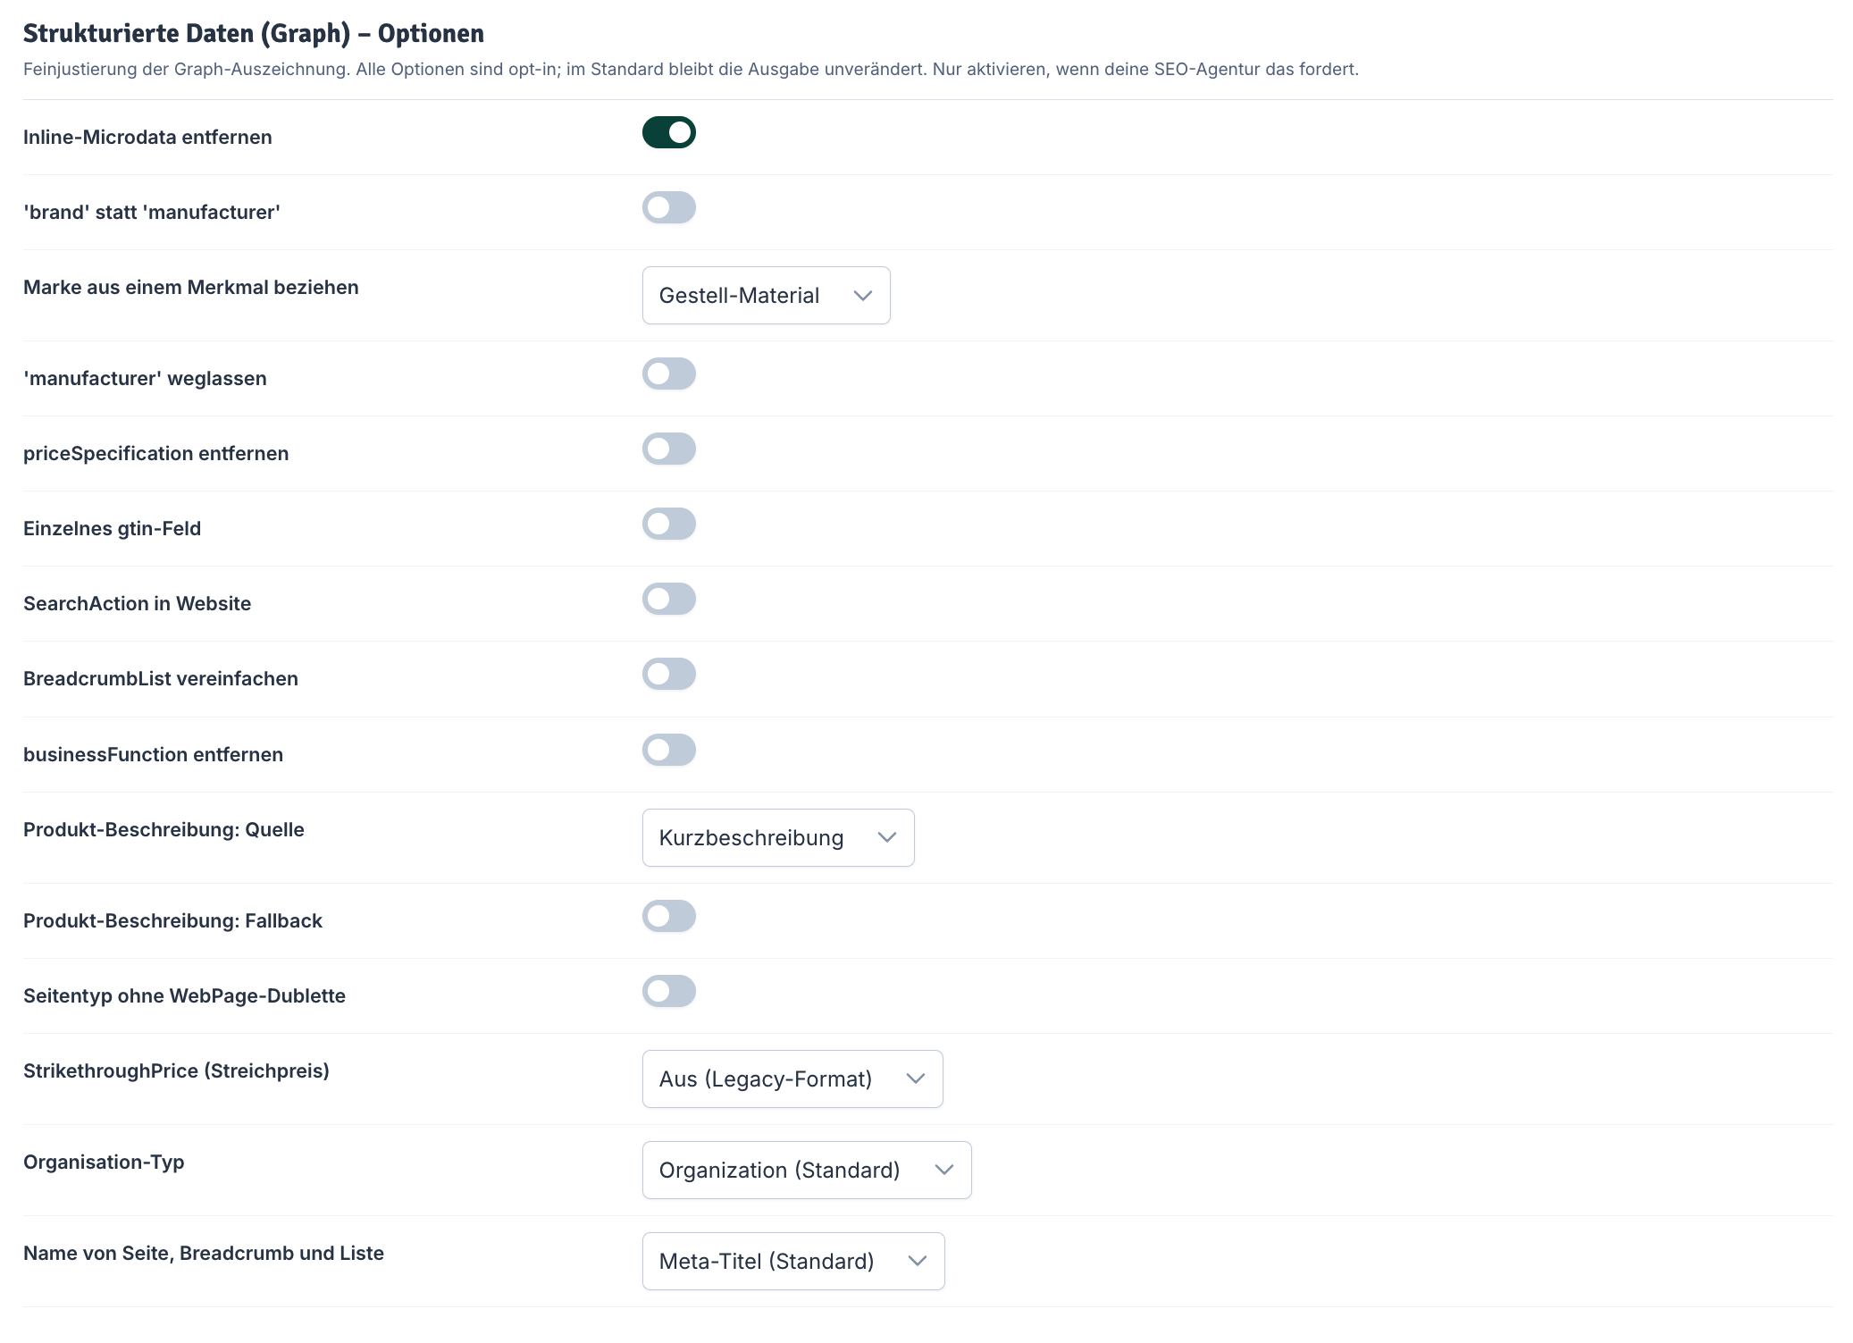Viewport: 1853px width, 1343px height.
Task: Open the Kurzbeschreibung source dropdown
Action: click(x=778, y=838)
